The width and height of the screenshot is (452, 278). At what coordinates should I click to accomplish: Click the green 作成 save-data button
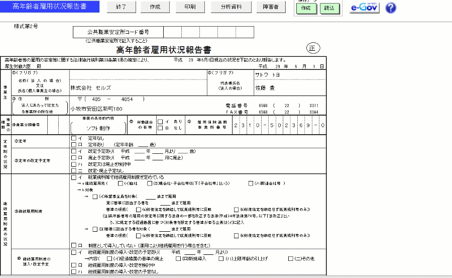306,9
